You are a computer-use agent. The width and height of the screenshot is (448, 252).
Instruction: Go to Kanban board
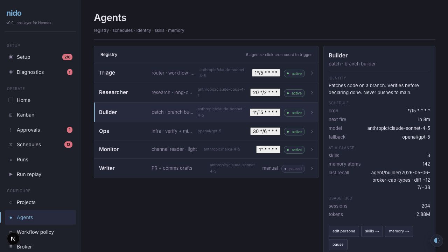[x=40, y=115]
